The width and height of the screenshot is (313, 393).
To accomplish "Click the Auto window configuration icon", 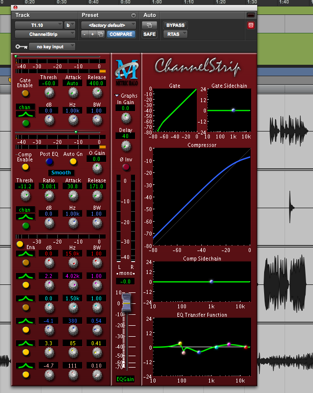I will (x=150, y=25).
